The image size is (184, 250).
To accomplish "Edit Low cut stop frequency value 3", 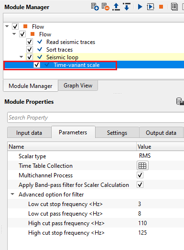I will coord(160,204).
